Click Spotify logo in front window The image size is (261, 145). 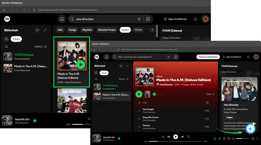pos(97,57)
